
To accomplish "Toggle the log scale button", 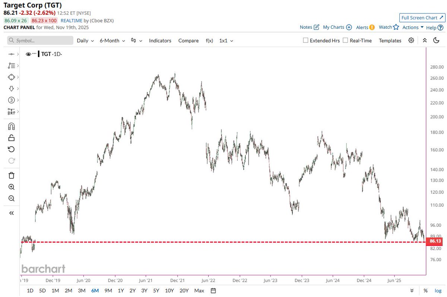I will click(x=438, y=290).
